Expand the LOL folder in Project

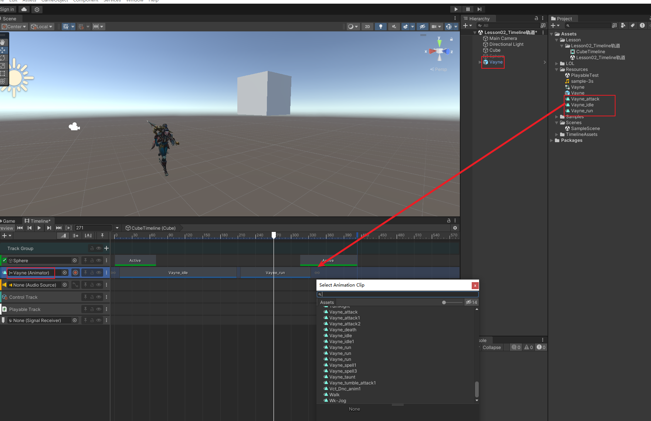557,64
